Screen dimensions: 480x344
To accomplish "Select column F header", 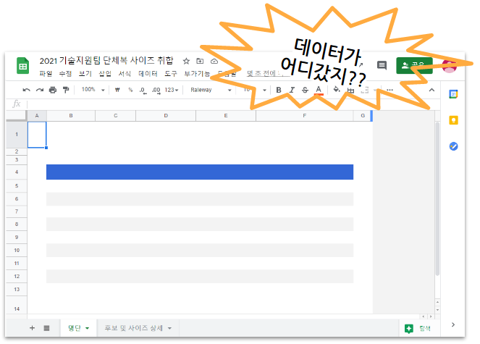I will click(304, 116).
